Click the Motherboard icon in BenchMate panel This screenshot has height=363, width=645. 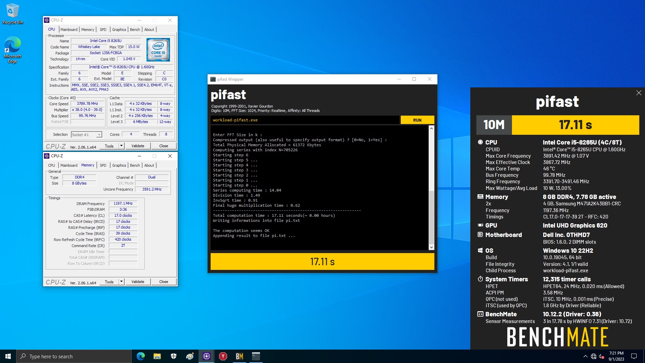(480, 235)
